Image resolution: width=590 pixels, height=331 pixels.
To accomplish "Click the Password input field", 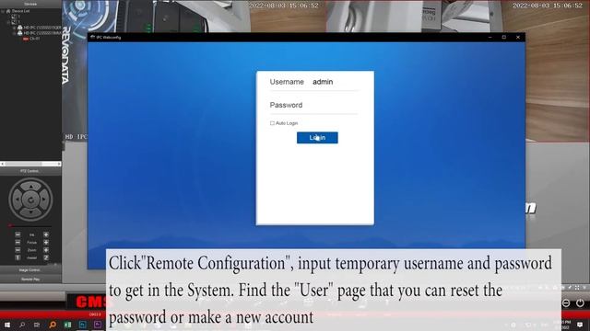I will tap(335, 105).
